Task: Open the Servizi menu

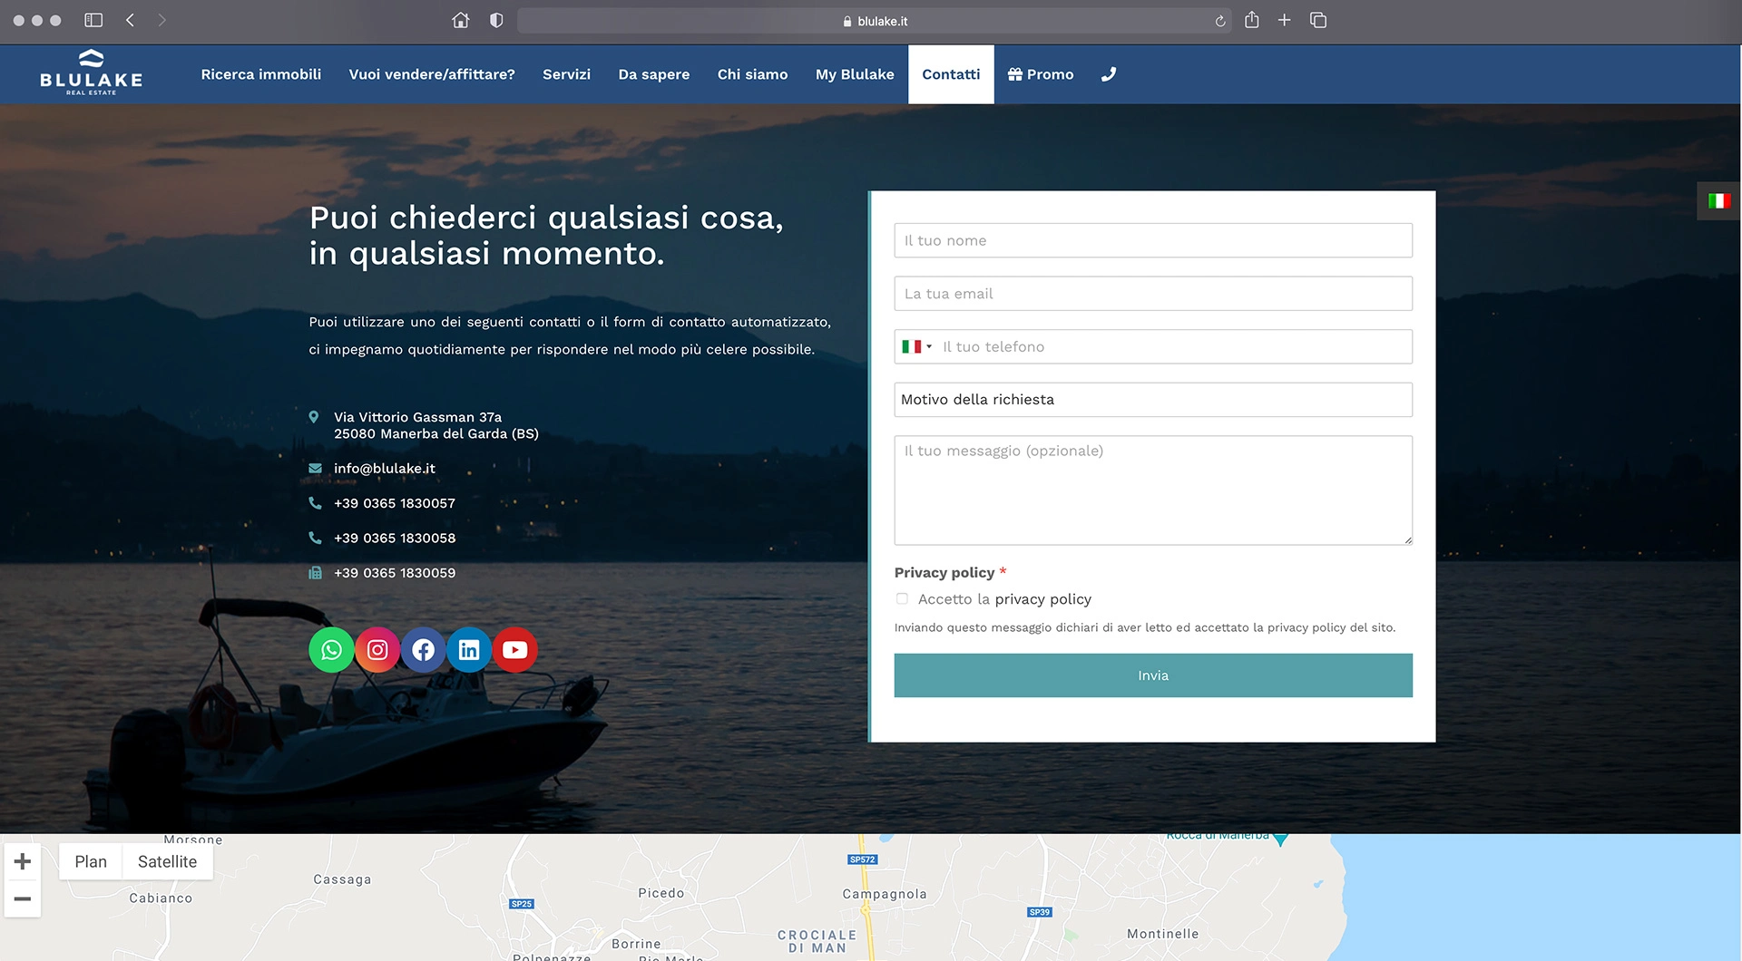Action: click(x=566, y=74)
